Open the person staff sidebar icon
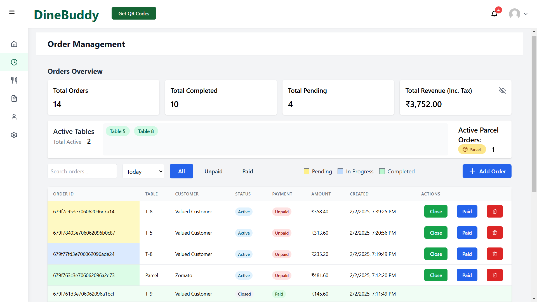The width and height of the screenshot is (537, 302). [x=14, y=117]
